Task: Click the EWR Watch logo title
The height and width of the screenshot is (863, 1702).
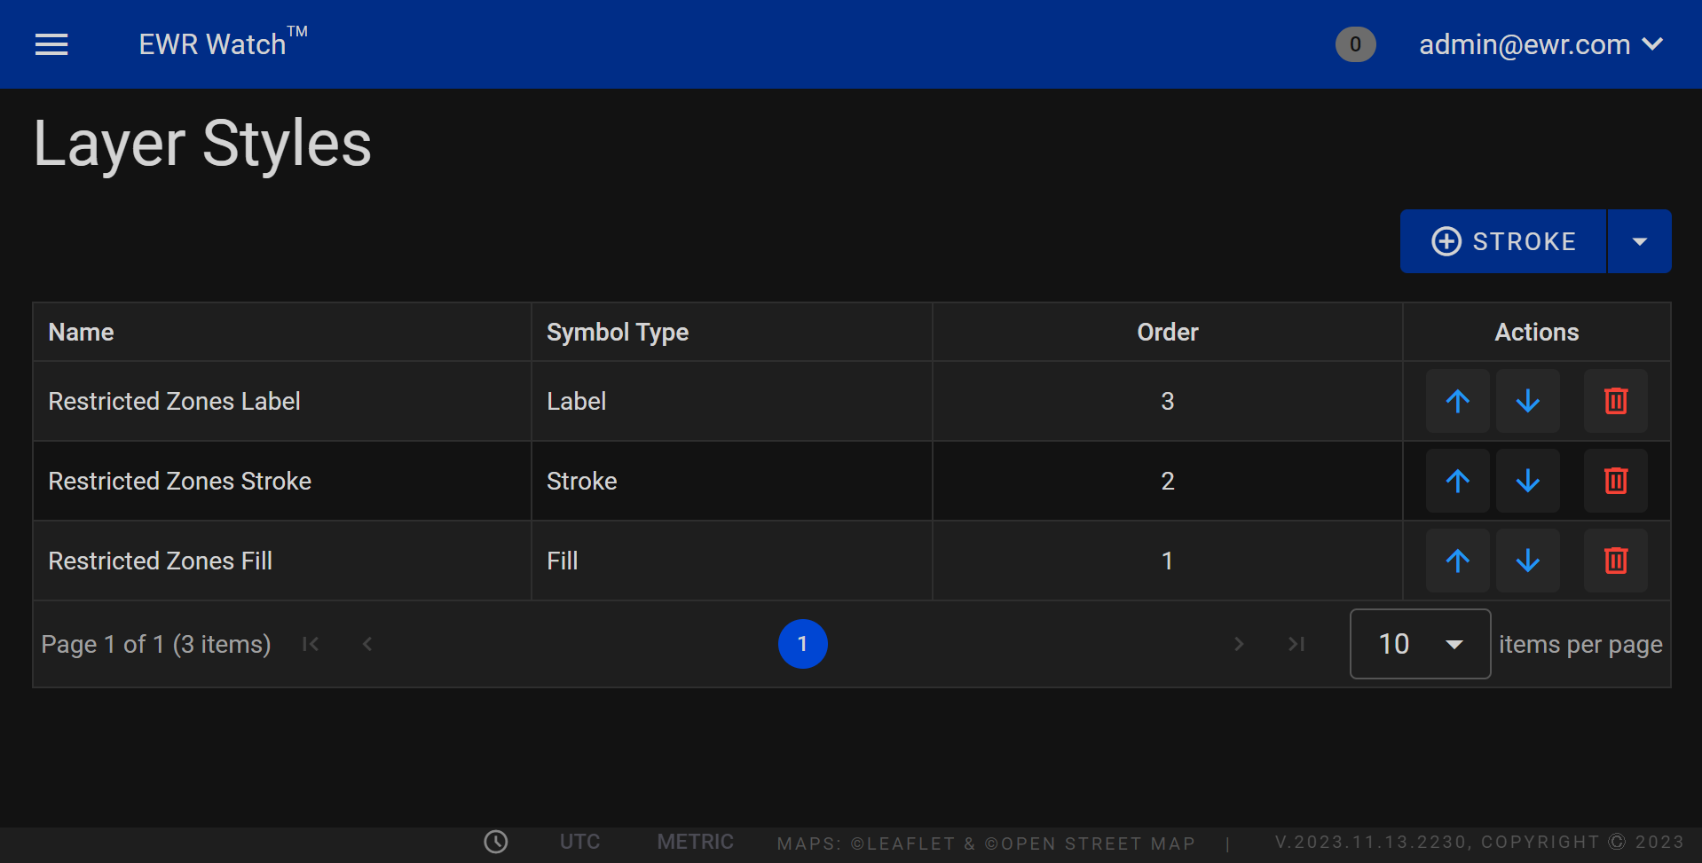Action: pyautogui.click(x=223, y=43)
